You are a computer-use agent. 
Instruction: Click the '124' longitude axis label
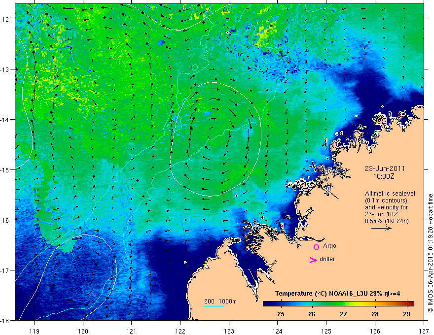pos(278,331)
